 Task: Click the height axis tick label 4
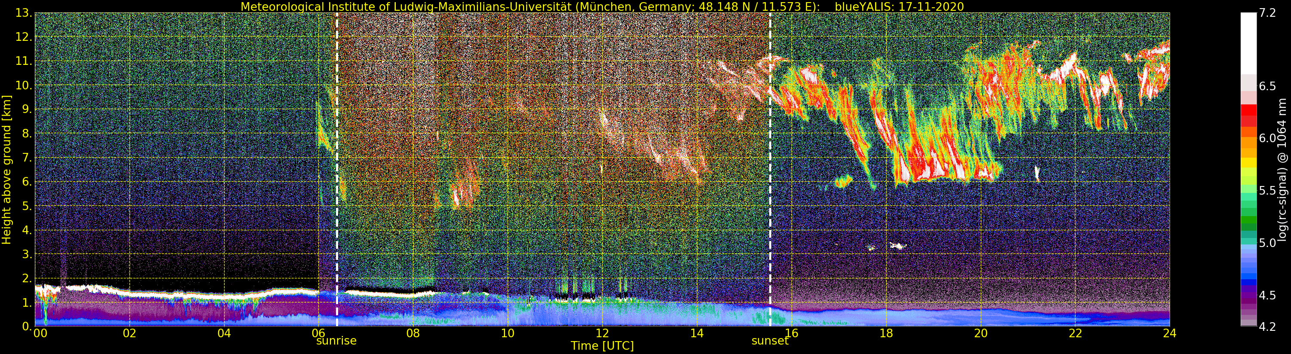[28, 230]
